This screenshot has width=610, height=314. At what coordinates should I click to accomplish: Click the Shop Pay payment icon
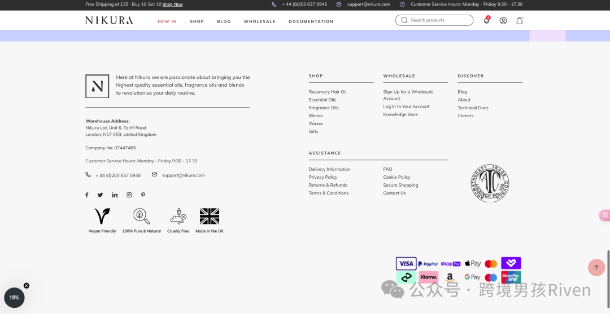[x=451, y=264]
